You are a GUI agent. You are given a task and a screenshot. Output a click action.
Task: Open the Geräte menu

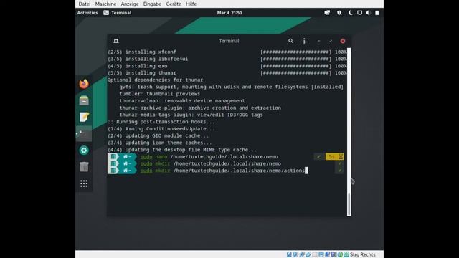(x=174, y=4)
